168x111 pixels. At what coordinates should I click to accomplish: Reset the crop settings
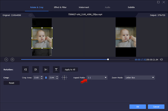(11, 83)
